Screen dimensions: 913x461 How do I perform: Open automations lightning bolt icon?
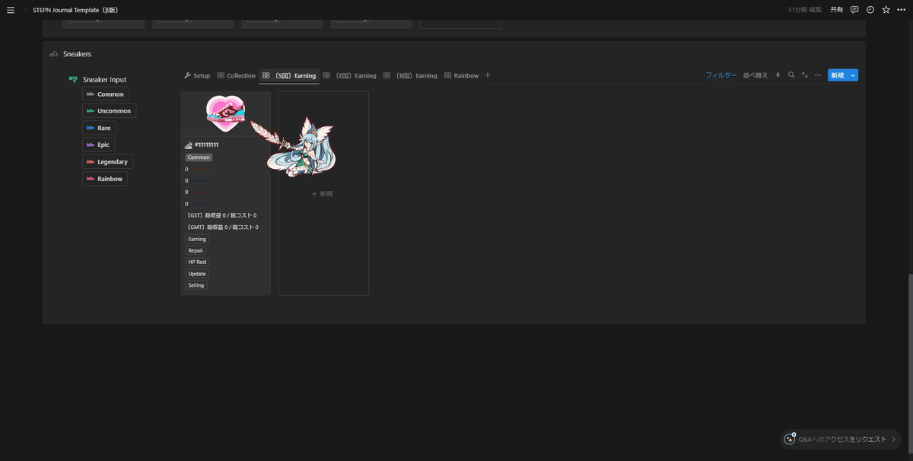(778, 75)
